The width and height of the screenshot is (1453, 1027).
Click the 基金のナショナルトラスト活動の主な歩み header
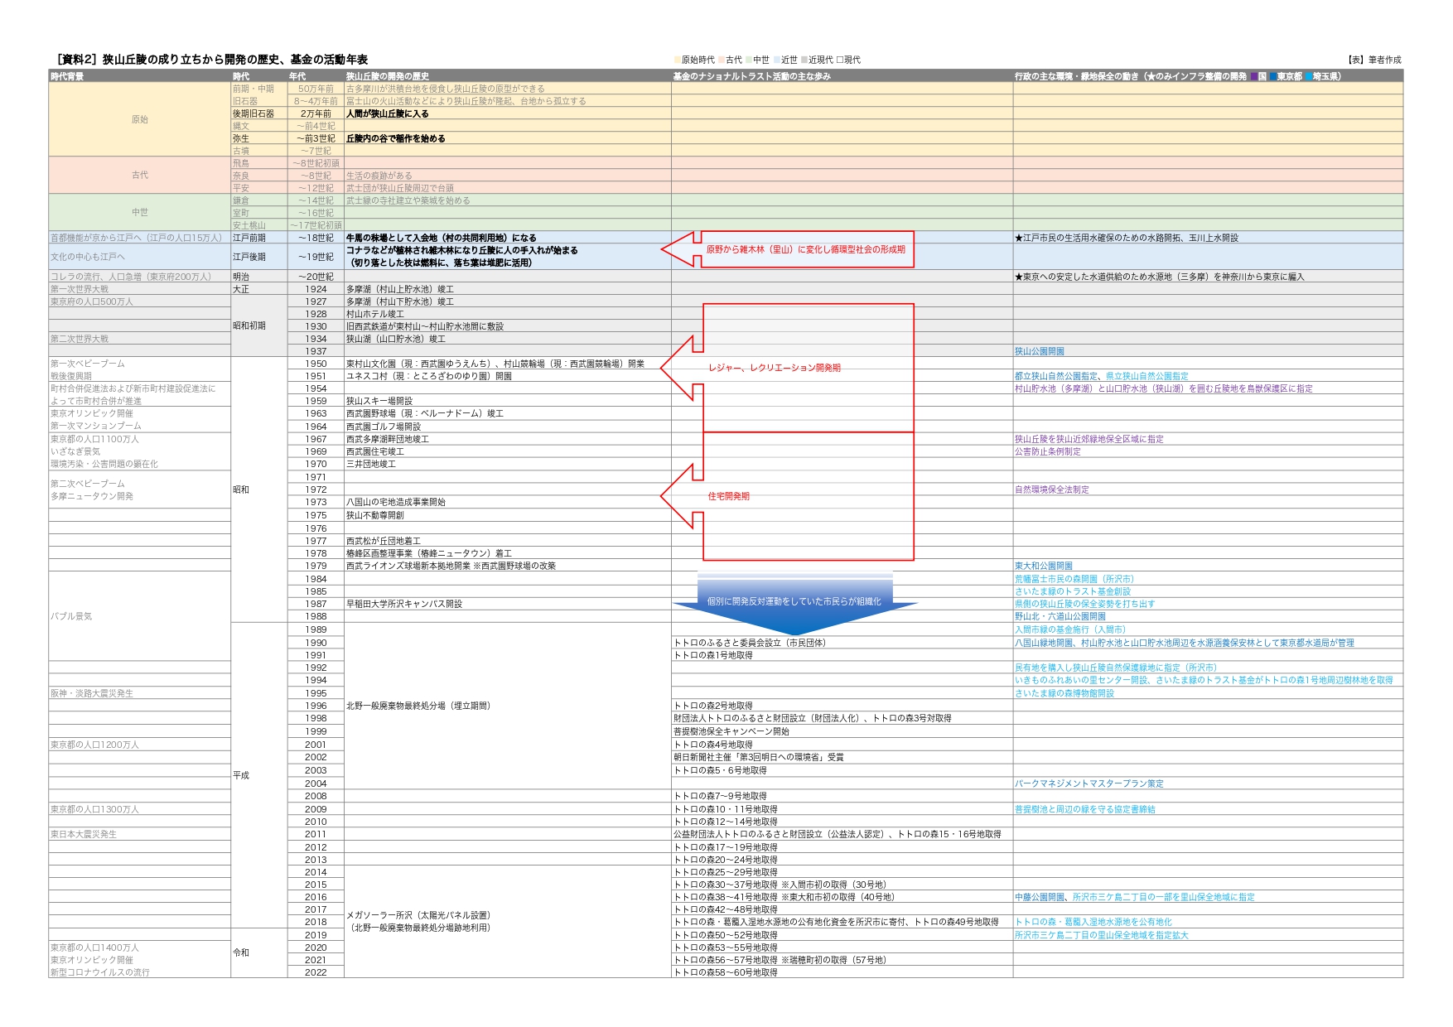tap(751, 76)
